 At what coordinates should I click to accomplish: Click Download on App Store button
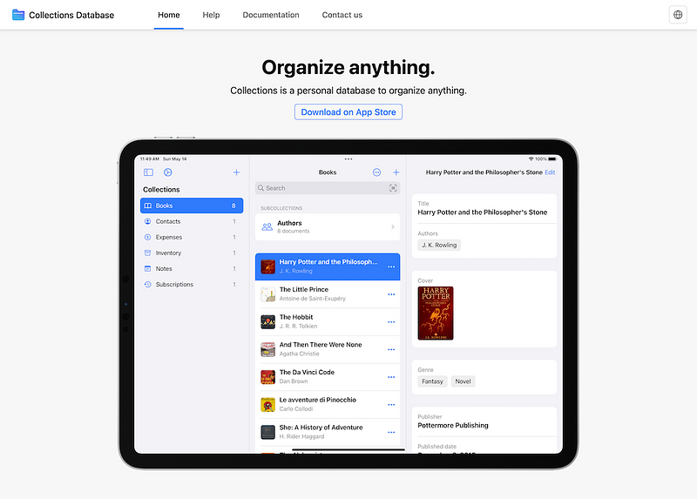(x=348, y=112)
